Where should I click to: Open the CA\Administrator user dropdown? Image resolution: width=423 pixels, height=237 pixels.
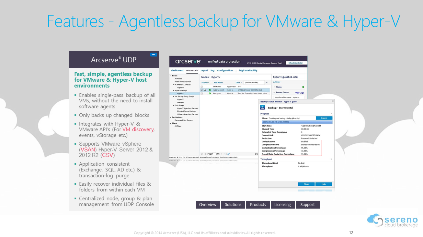296,63
